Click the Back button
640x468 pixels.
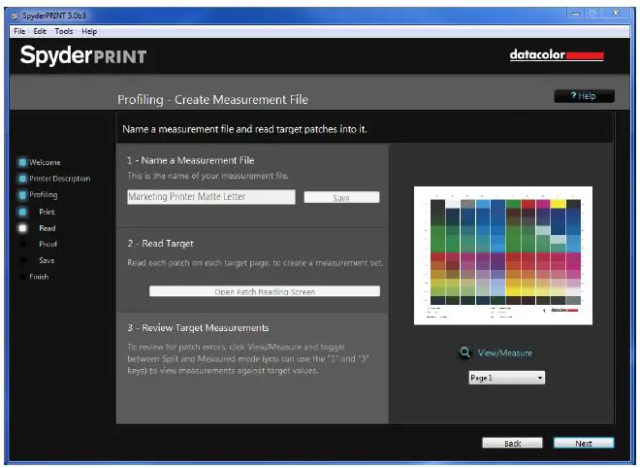coord(512,443)
